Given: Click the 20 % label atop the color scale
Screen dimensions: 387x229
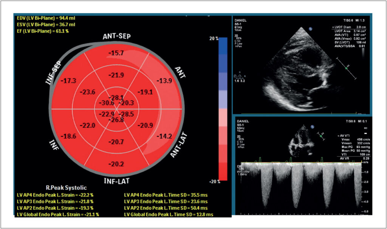Looking at the screenshot, I should tap(214, 39).
